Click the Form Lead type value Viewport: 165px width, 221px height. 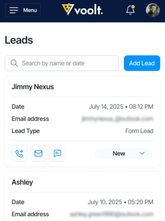(139, 131)
